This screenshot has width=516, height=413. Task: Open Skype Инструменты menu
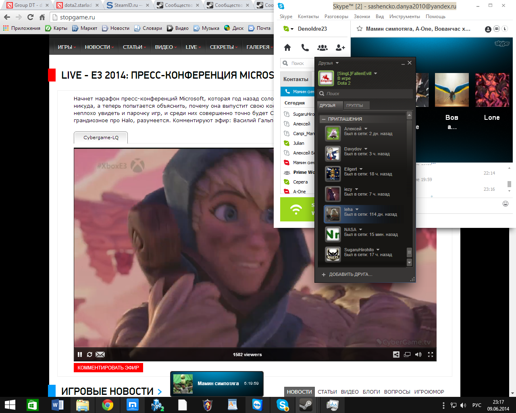click(404, 17)
